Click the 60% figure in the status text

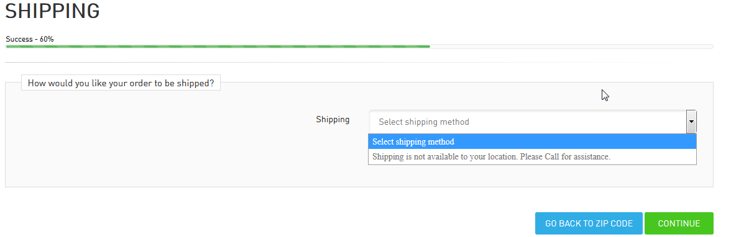47,39
